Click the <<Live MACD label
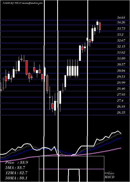 pos(109,175)
